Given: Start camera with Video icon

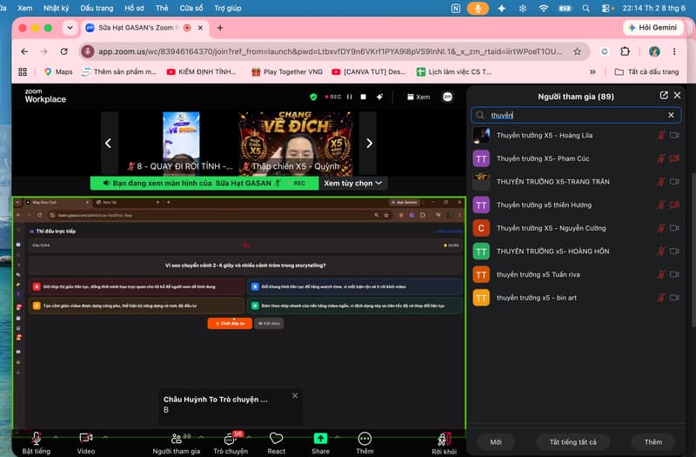Looking at the screenshot, I should (85, 439).
